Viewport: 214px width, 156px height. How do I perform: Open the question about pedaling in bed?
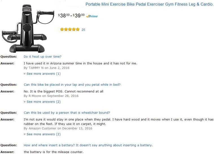click(72, 84)
